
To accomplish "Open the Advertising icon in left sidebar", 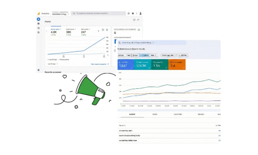I will coord(38,33).
